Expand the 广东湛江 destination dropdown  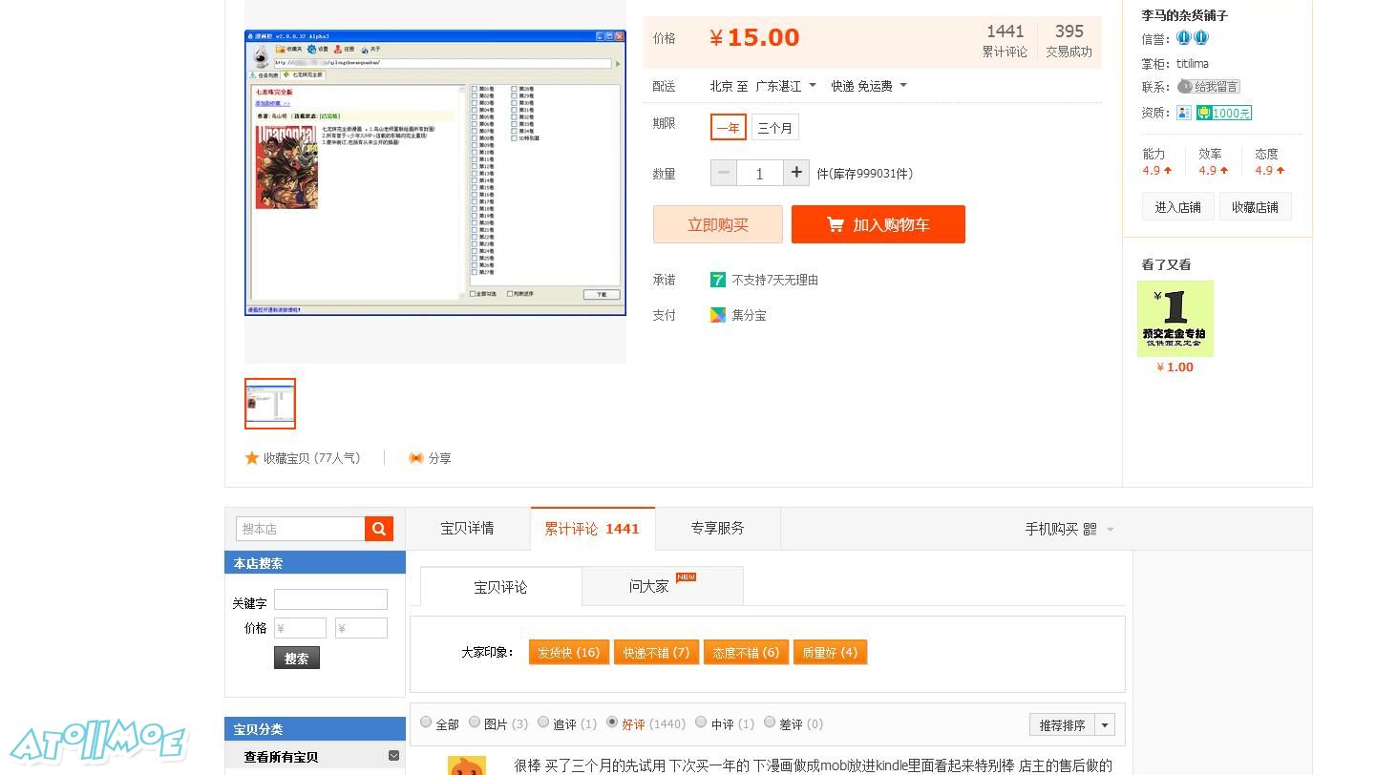tap(812, 86)
